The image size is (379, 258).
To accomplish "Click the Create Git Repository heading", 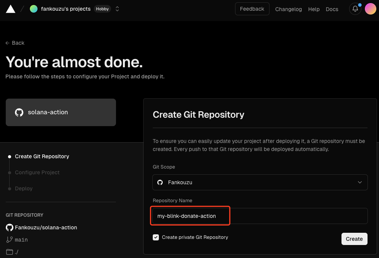I will [198, 115].
